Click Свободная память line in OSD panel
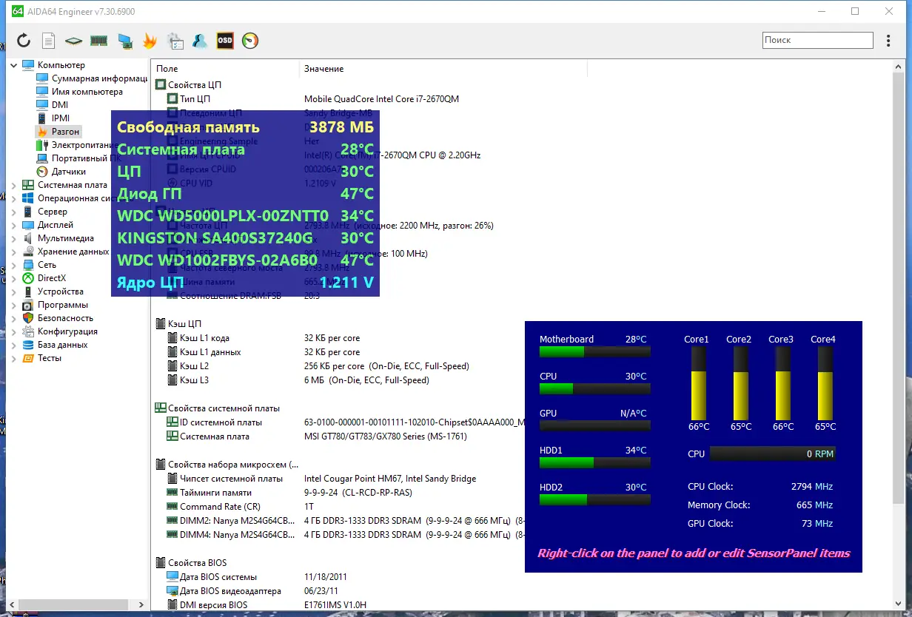 click(245, 127)
